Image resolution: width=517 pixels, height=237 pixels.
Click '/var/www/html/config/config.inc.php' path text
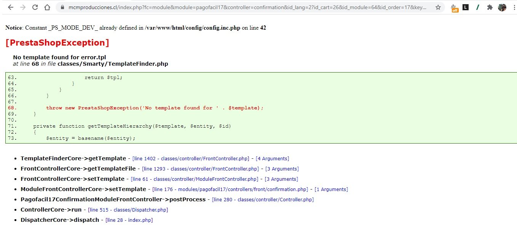193,28
